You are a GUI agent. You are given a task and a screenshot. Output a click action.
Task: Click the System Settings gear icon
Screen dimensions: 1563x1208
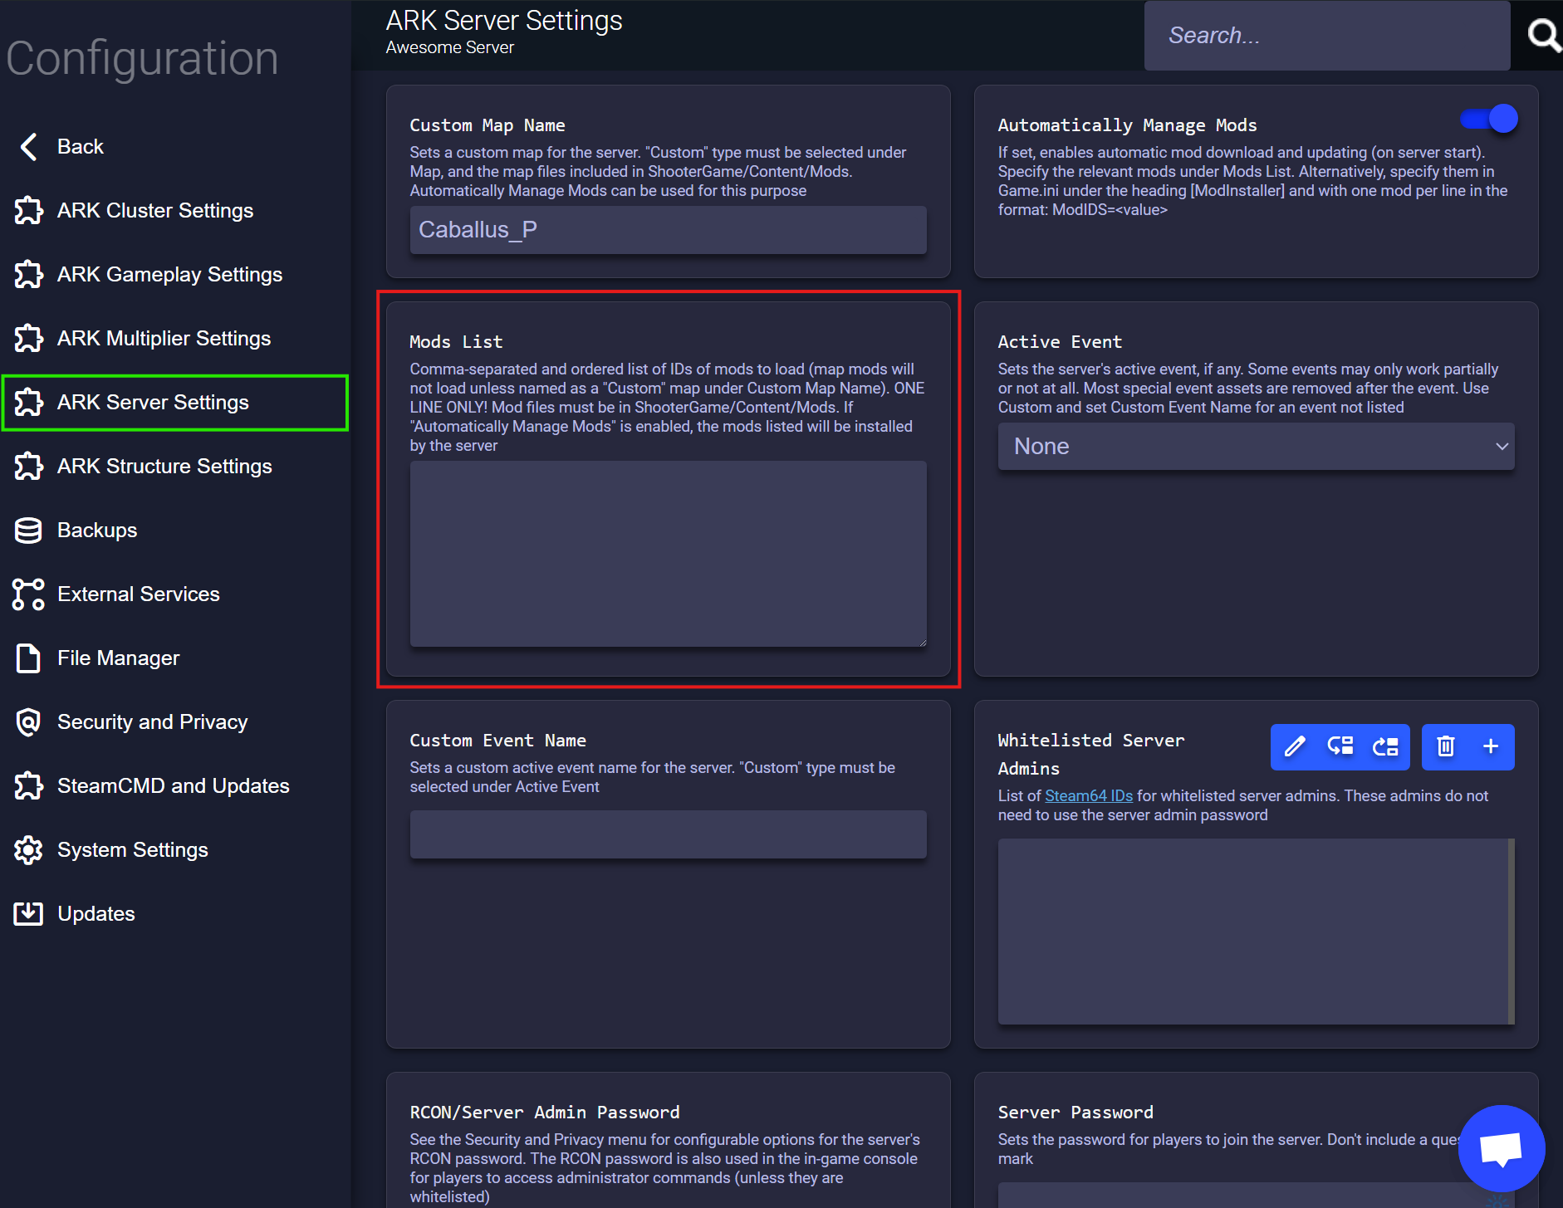[28, 849]
